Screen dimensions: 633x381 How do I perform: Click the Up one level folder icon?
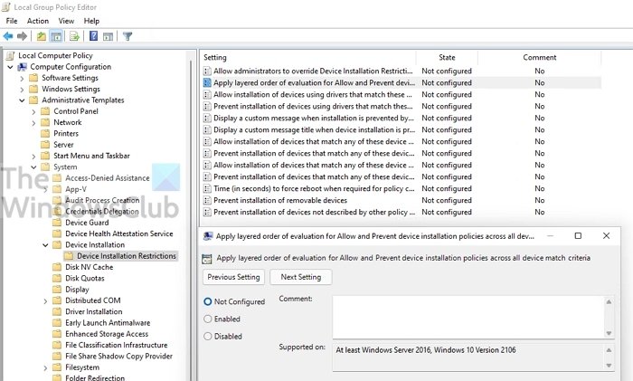[42, 36]
